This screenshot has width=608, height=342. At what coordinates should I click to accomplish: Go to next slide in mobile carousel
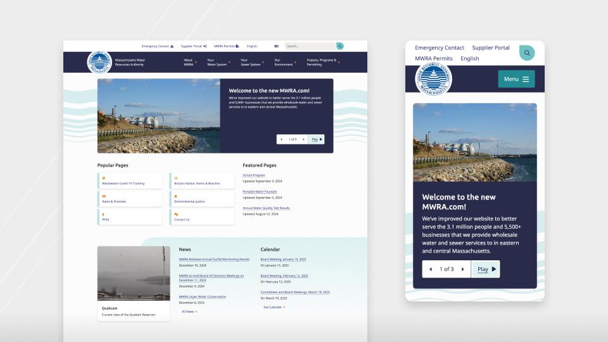[462, 269]
